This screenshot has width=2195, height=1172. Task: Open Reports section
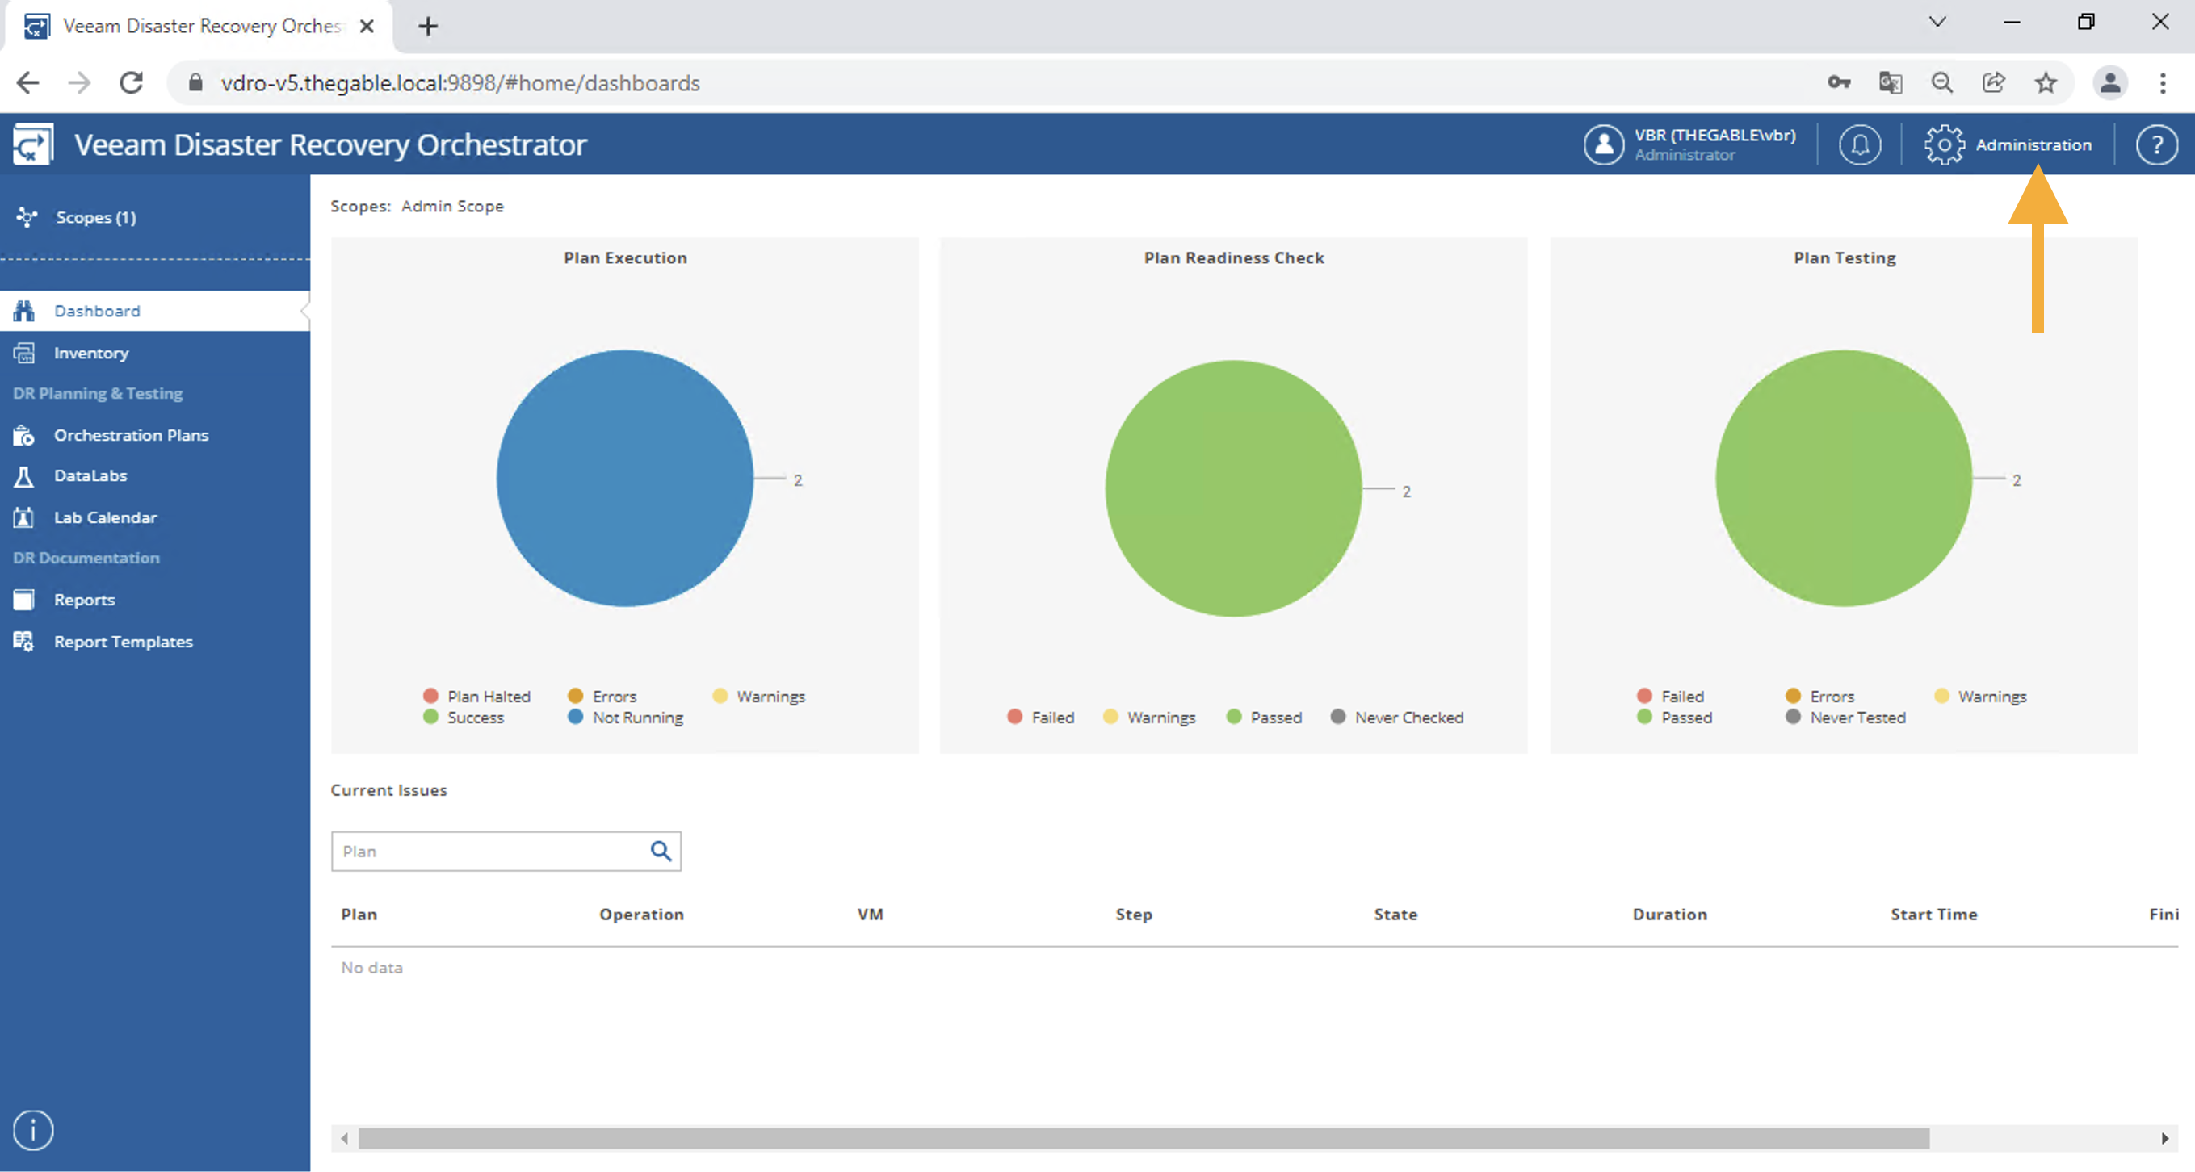point(84,600)
